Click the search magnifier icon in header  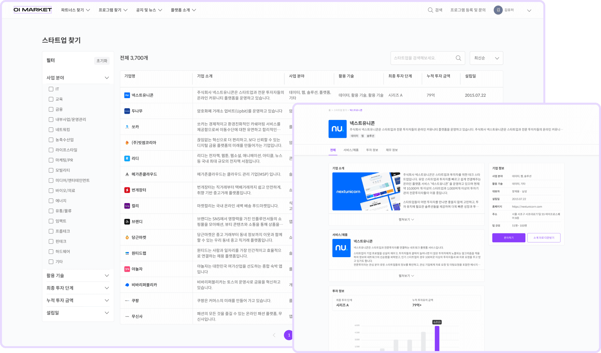click(430, 10)
